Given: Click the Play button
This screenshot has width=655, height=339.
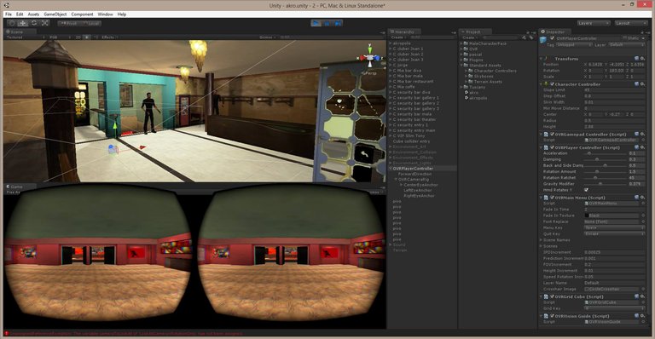Looking at the screenshot, I should tap(316, 23).
